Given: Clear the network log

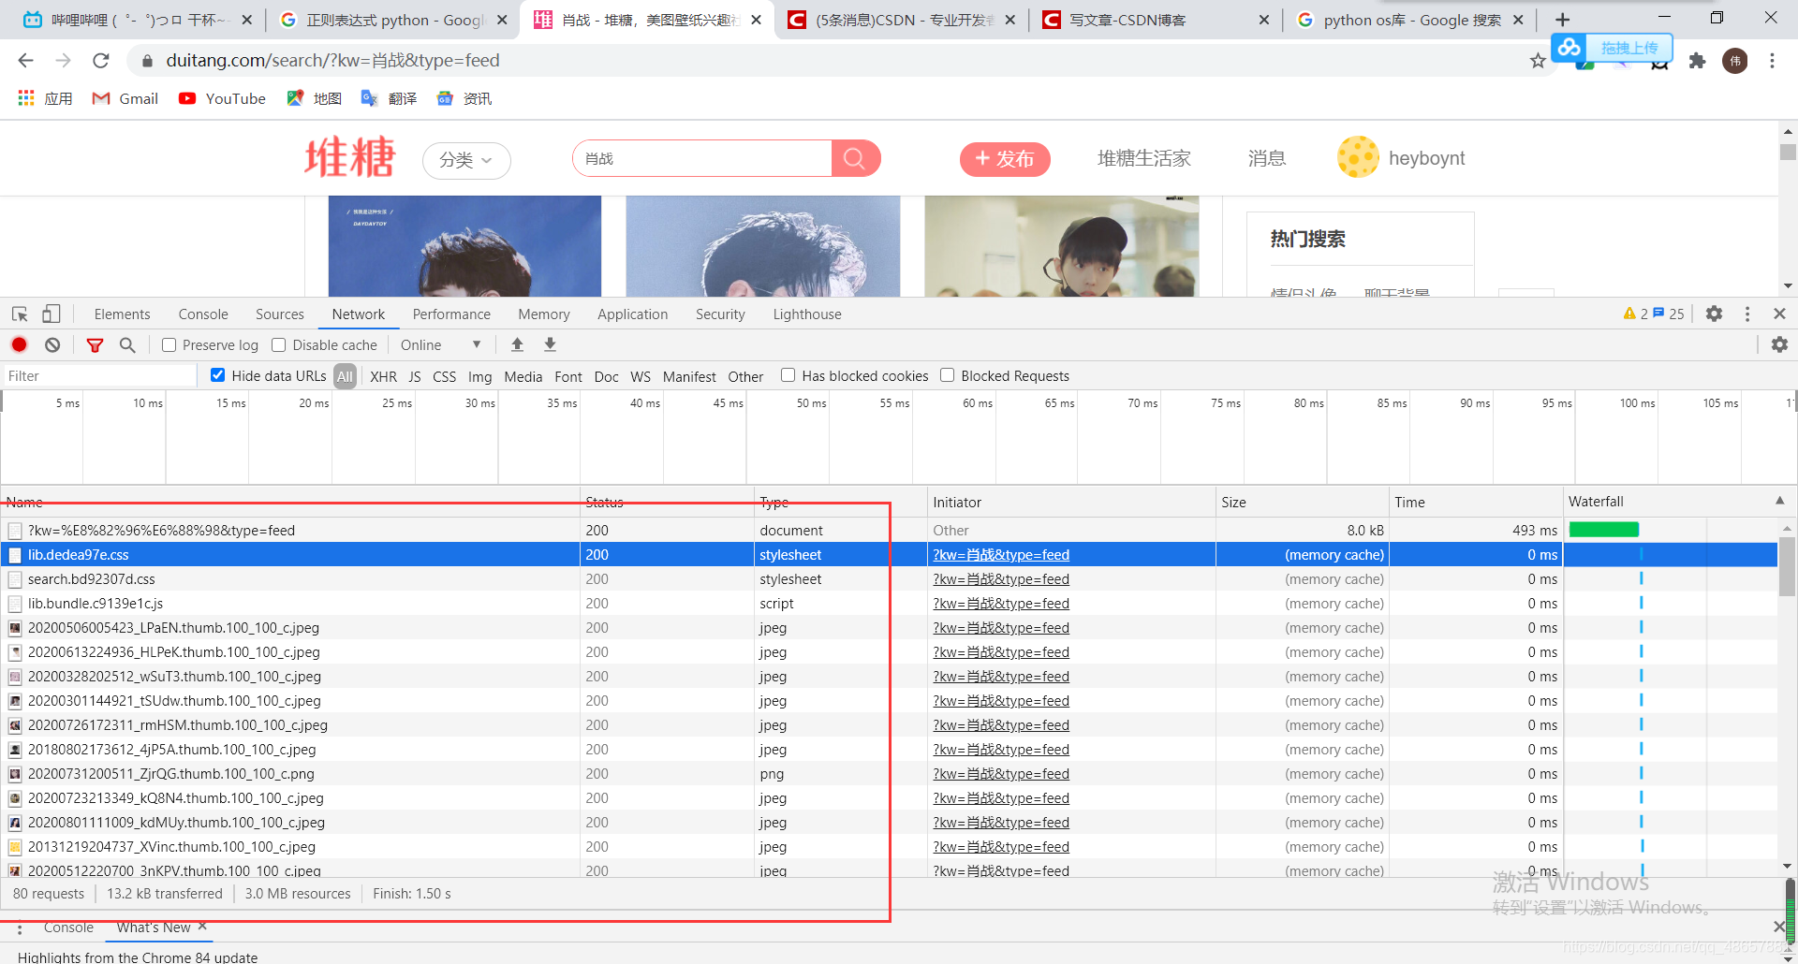Looking at the screenshot, I should (52, 344).
